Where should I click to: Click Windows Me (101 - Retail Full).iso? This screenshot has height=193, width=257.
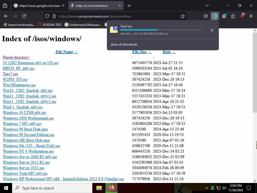(31, 146)
